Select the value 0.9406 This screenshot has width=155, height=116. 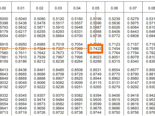click(114, 95)
